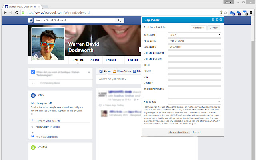This screenshot has height=160, width=256.
Task: Open Chrome hamburger menu
Action: (250, 12)
